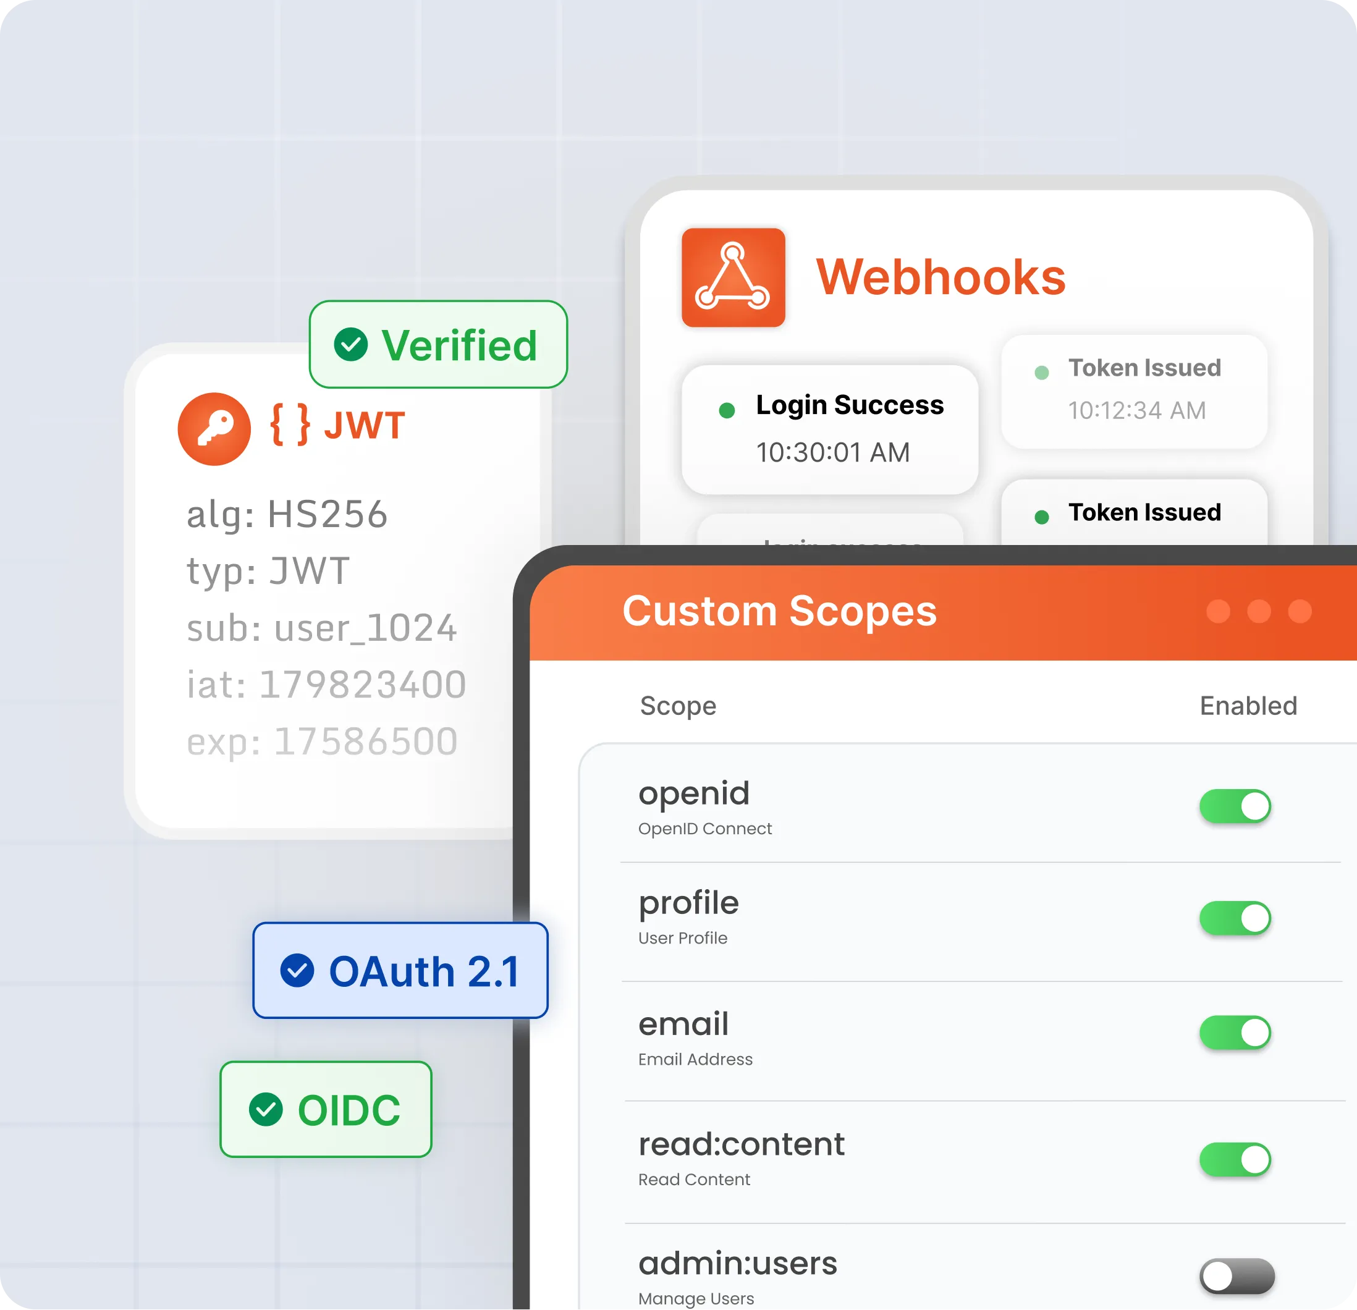Select the admin:users scope name
The width and height of the screenshot is (1357, 1310).
tap(738, 1264)
